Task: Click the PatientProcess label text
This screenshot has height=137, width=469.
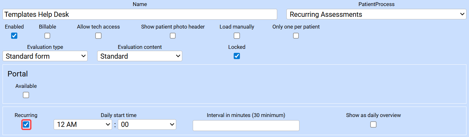Action: pos(376,4)
